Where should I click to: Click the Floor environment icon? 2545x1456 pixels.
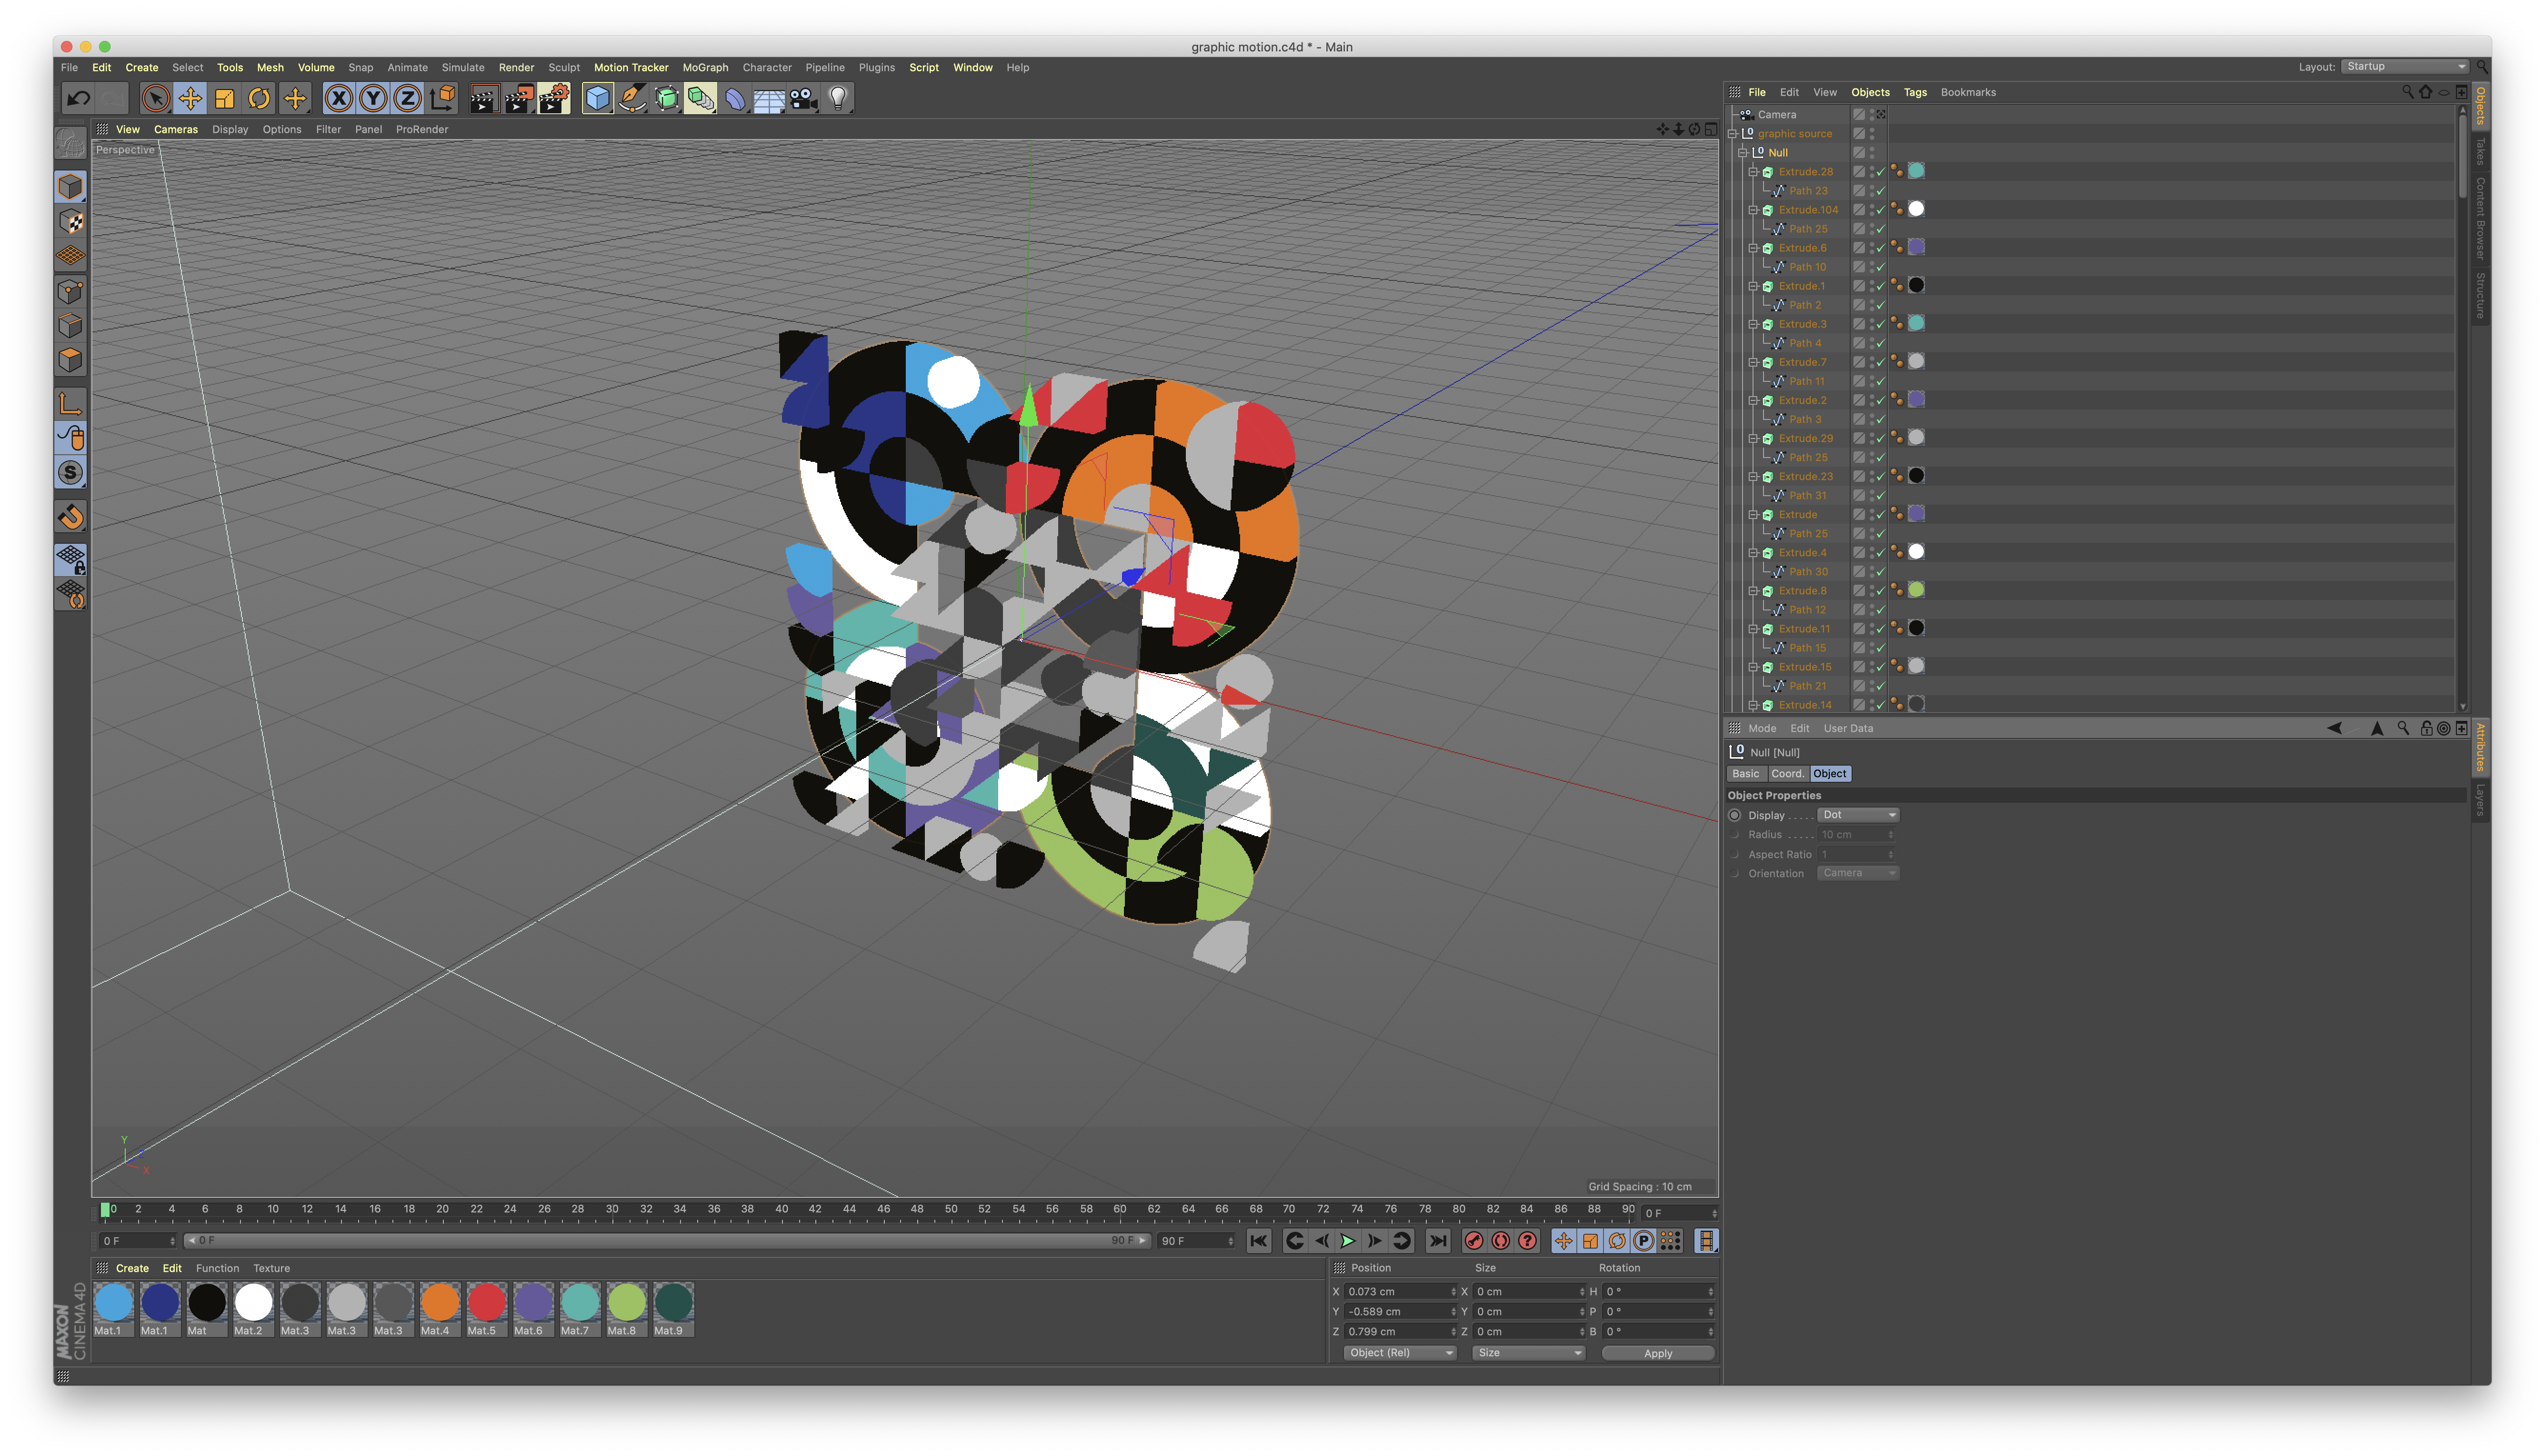point(769,98)
